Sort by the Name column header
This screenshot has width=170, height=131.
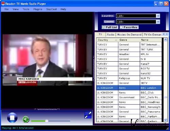pos(151,40)
